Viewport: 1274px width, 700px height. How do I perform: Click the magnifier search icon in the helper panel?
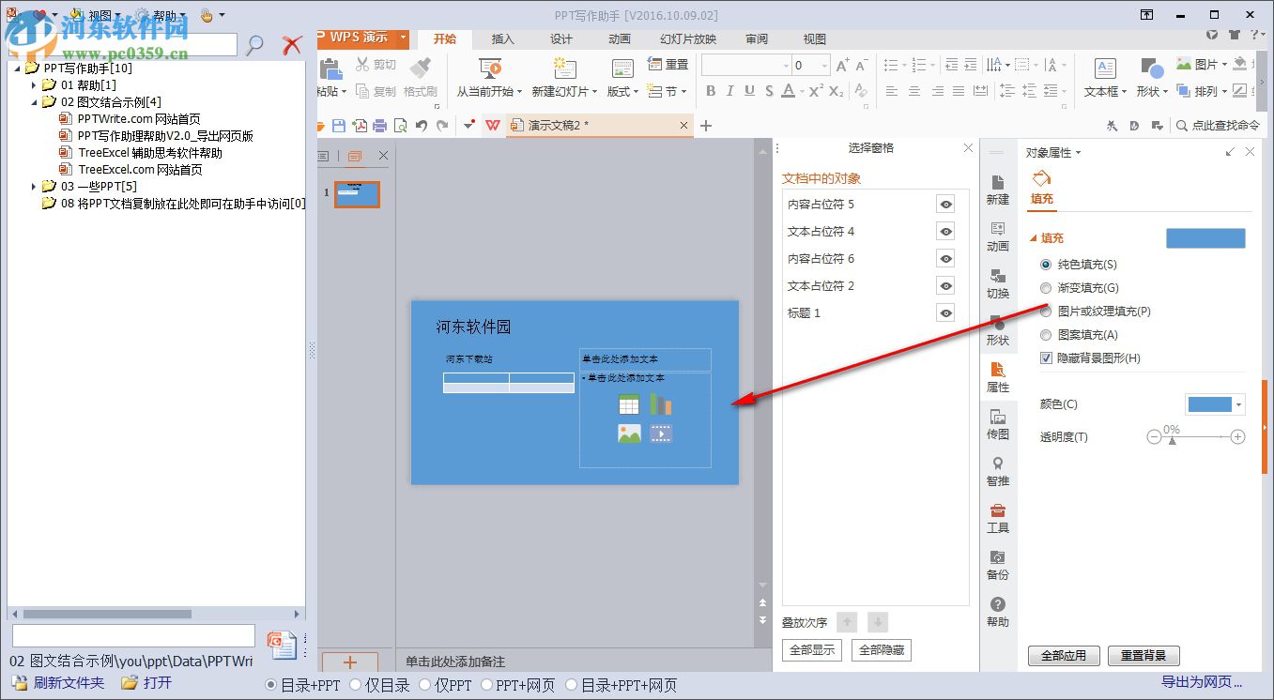[x=254, y=45]
